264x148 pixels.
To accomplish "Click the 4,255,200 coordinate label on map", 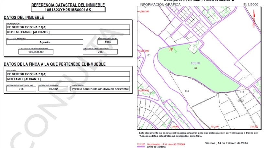I will point(144,12).
